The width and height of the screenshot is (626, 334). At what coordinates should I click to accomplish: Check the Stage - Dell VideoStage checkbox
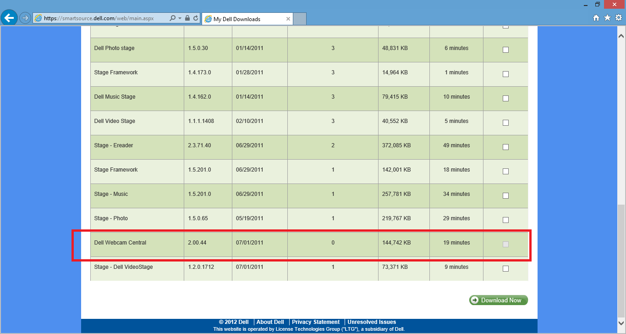click(505, 268)
